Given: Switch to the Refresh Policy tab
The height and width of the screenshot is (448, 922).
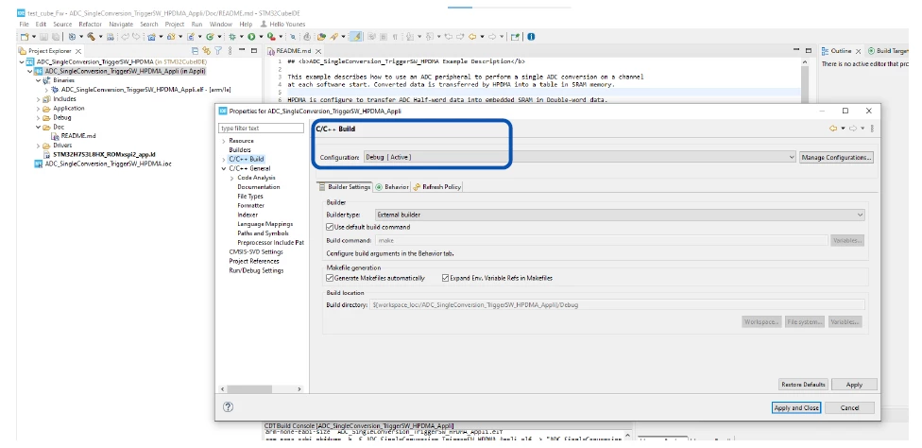Looking at the screenshot, I should coord(436,186).
